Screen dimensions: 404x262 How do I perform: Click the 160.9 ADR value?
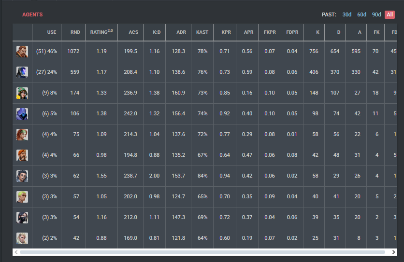178,93
